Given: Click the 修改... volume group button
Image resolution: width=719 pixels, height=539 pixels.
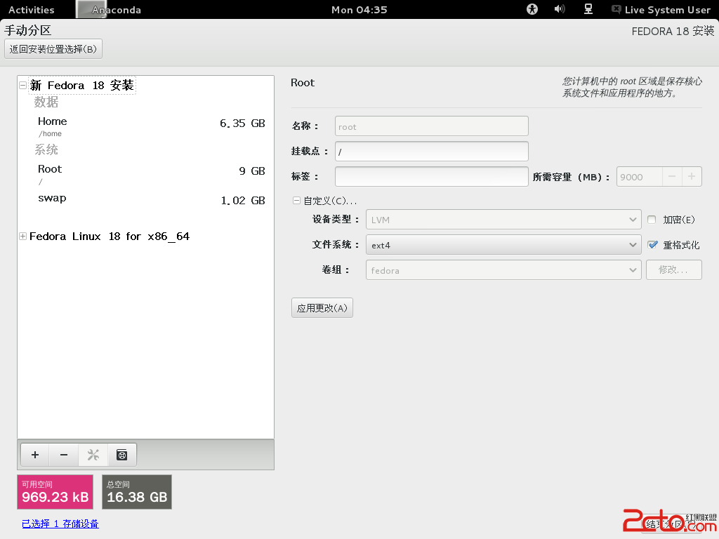Looking at the screenshot, I should click(x=673, y=270).
